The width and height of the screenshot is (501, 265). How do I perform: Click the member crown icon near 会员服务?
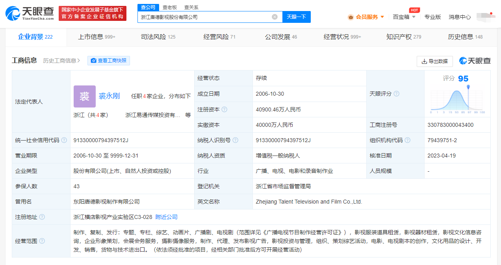coord(351,17)
